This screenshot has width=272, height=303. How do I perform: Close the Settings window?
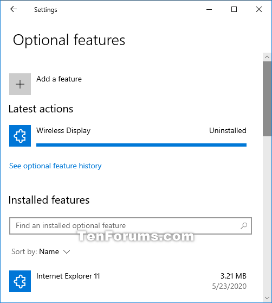[259, 9]
